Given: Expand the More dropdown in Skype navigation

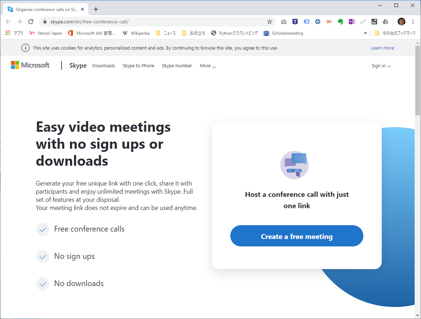Looking at the screenshot, I should (207, 66).
